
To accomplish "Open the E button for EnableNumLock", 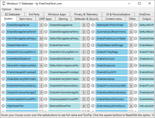I will [131, 59].
